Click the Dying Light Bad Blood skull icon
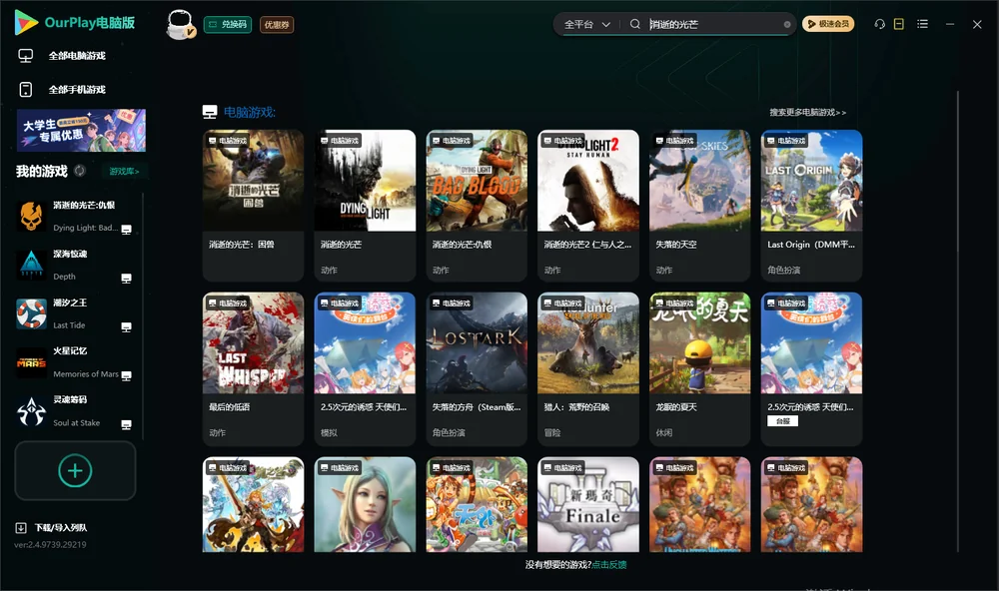999x591 pixels. (31, 217)
